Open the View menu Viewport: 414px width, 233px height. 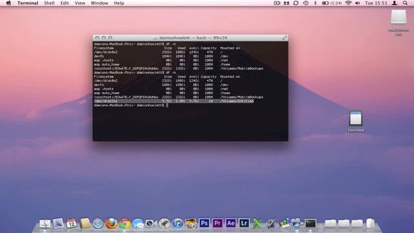pos(80,3)
